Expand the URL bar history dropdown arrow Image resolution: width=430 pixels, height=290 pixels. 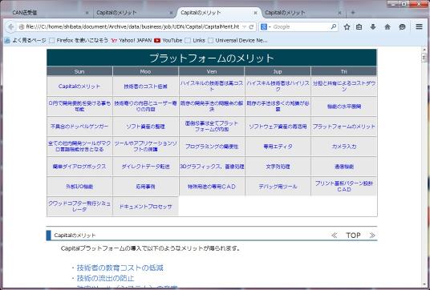(x=245, y=26)
